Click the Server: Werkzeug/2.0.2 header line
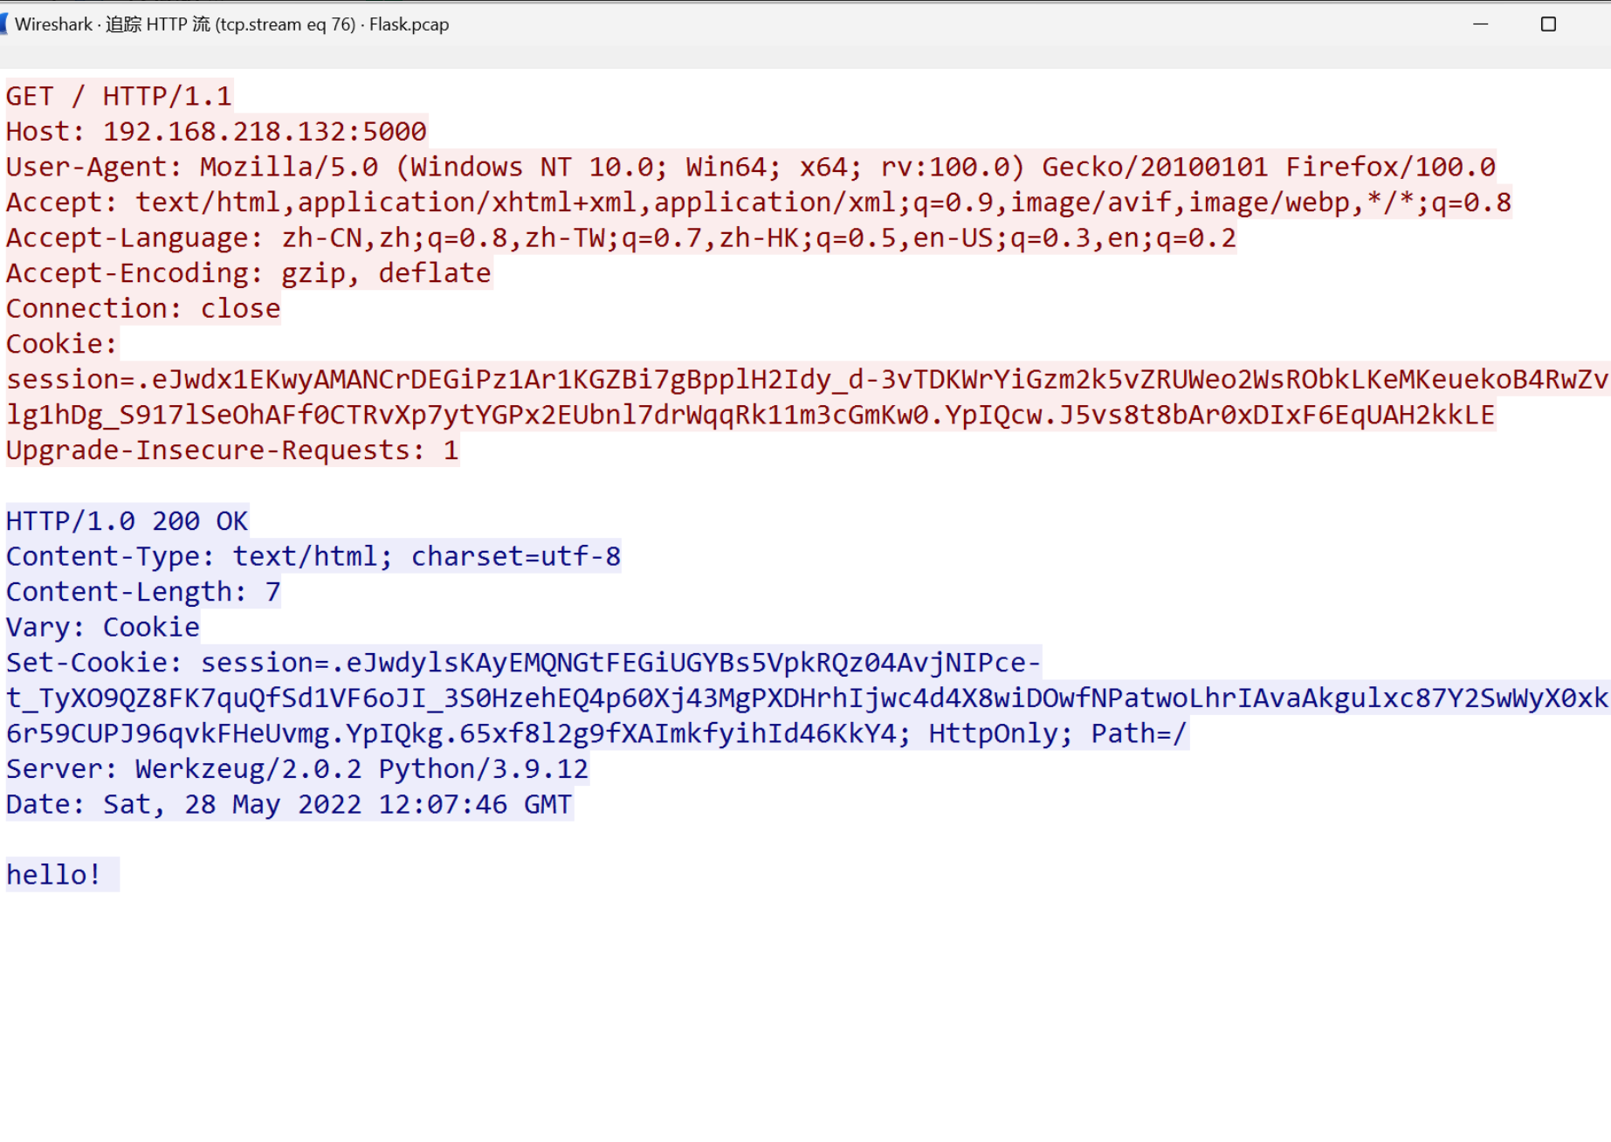This screenshot has width=1611, height=1142. point(297,769)
